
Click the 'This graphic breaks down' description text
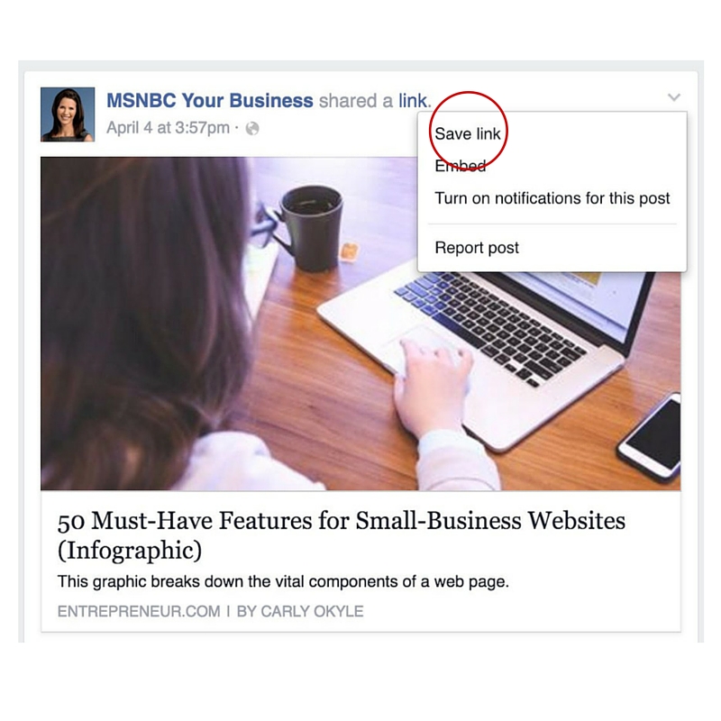[x=283, y=581]
